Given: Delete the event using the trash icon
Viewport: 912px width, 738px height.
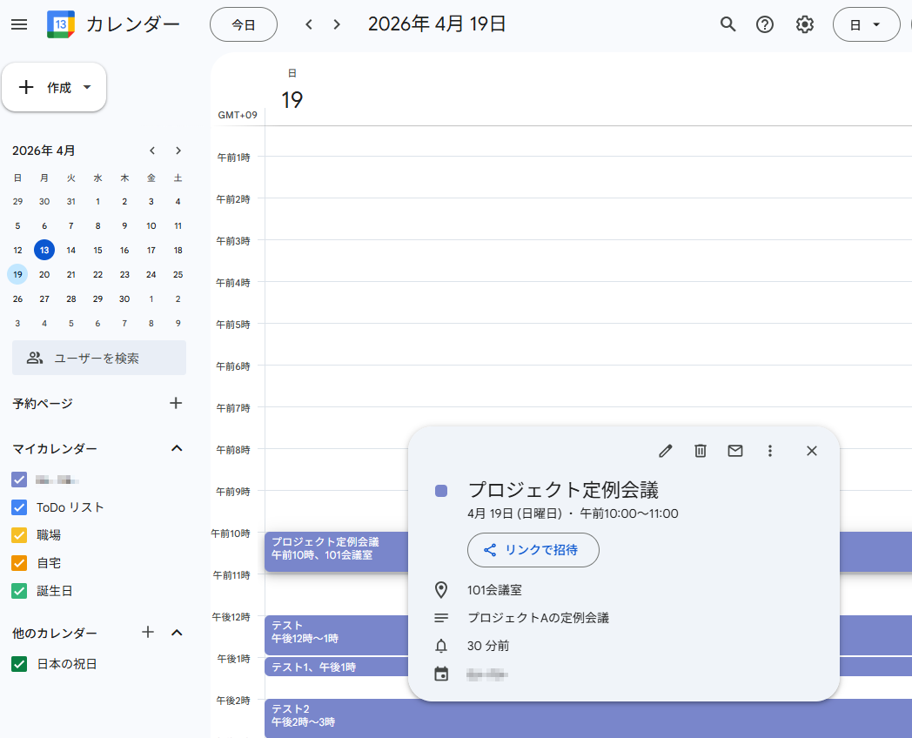Looking at the screenshot, I should [x=701, y=451].
